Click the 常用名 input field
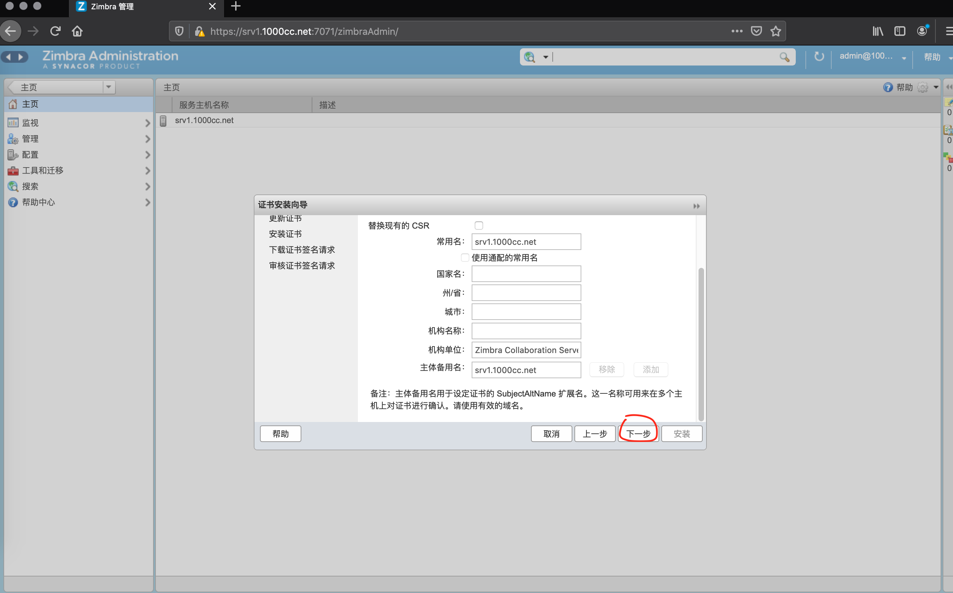 (526, 242)
